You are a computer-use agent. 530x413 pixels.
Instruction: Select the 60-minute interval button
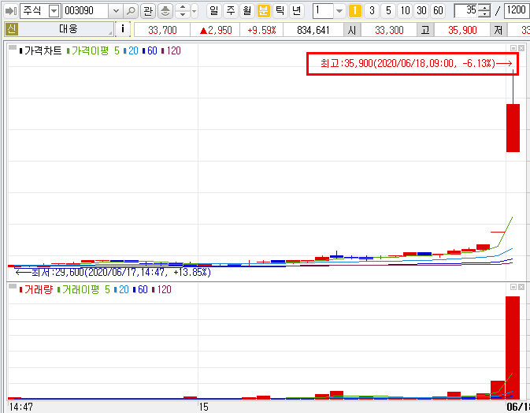(x=438, y=11)
